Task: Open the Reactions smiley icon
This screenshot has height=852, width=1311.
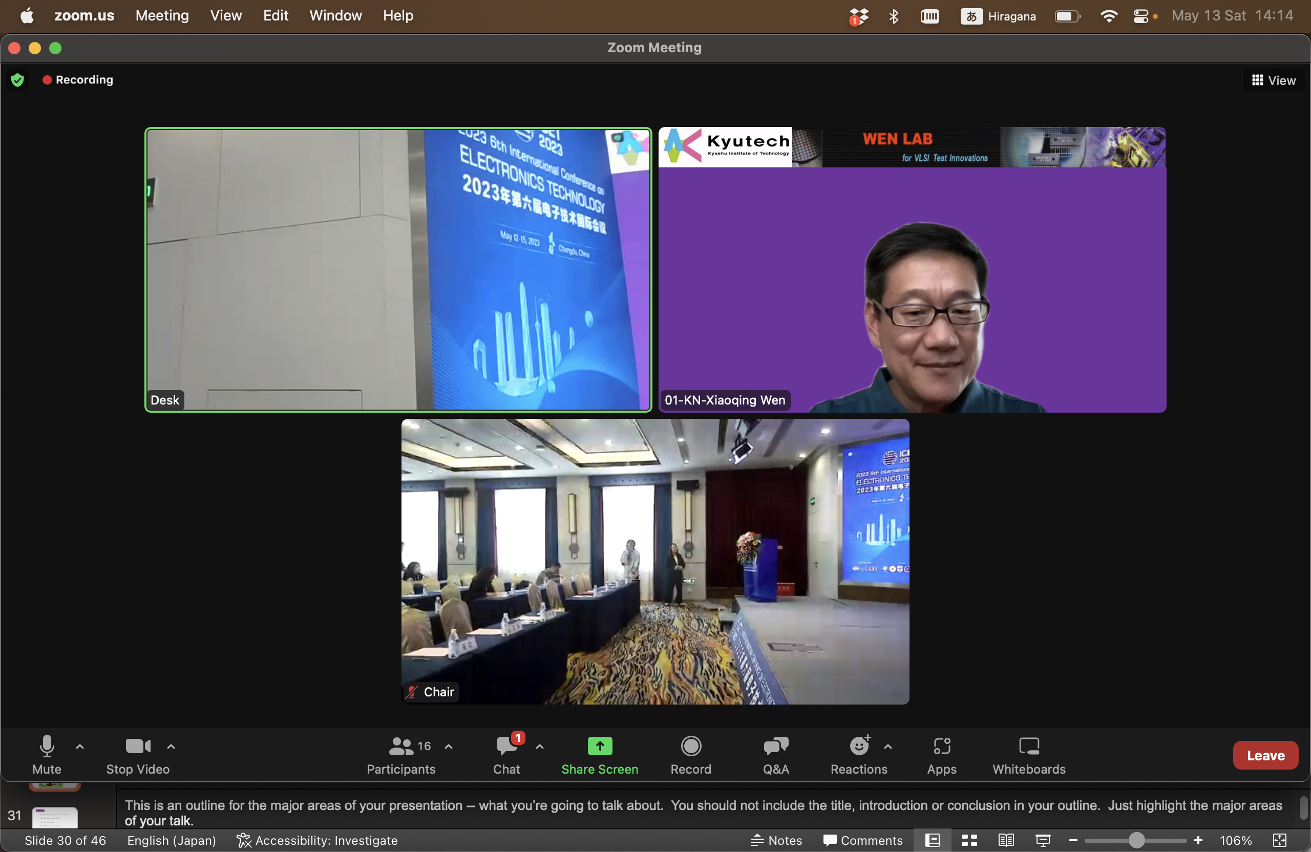Action: pyautogui.click(x=859, y=746)
